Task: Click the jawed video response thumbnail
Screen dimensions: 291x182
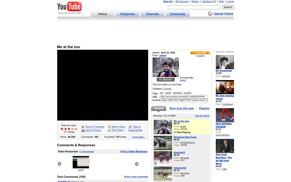Action: 81,162
